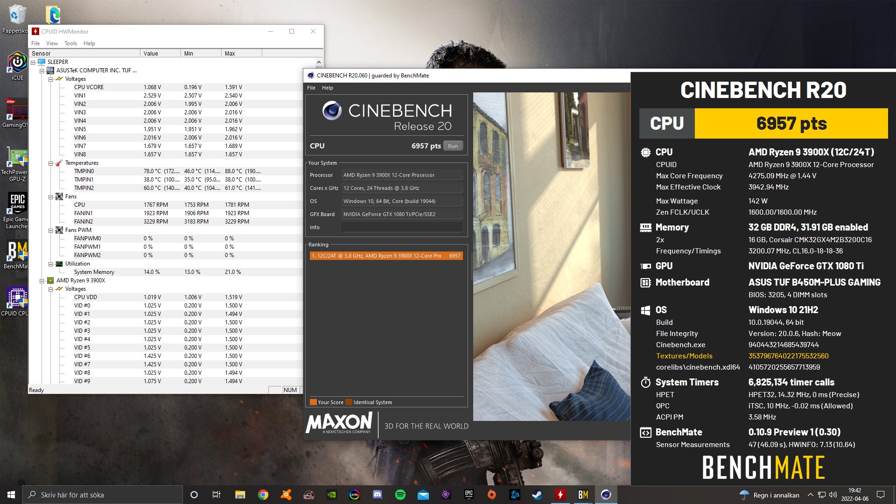This screenshot has width=896, height=504.
Task: Open the Microsoft Edge desktop shortcut
Action: pos(53,14)
